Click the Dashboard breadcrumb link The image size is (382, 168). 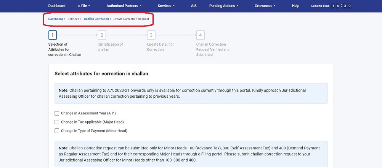click(56, 19)
